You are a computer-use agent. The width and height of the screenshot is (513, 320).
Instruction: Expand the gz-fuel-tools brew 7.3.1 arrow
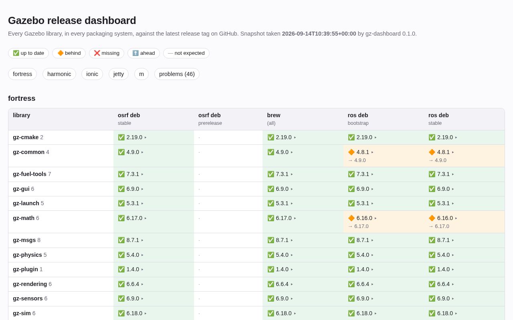292,174
